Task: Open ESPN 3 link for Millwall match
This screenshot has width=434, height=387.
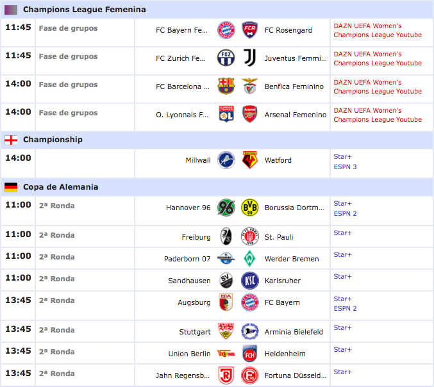Action: pyautogui.click(x=345, y=167)
